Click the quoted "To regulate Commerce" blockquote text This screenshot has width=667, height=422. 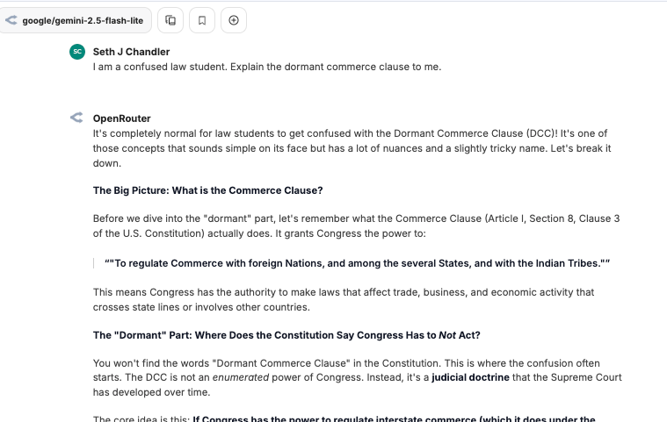357,263
